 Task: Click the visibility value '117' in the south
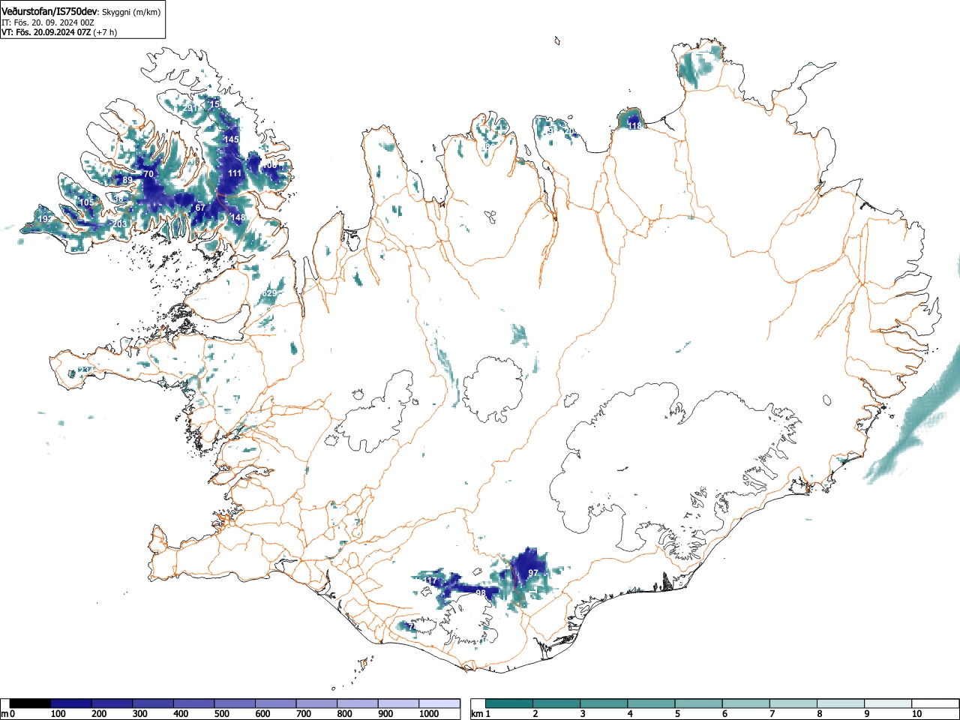[x=430, y=581]
